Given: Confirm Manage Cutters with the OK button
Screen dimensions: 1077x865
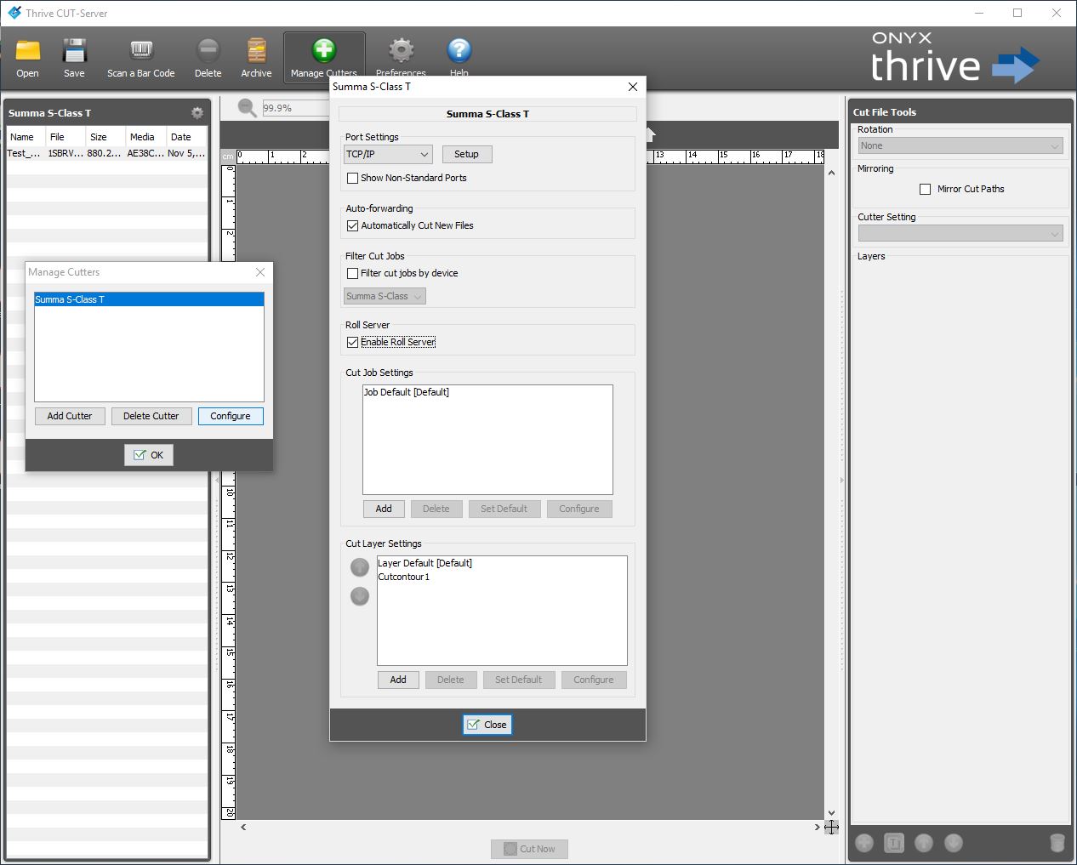Looking at the screenshot, I should pos(149,455).
